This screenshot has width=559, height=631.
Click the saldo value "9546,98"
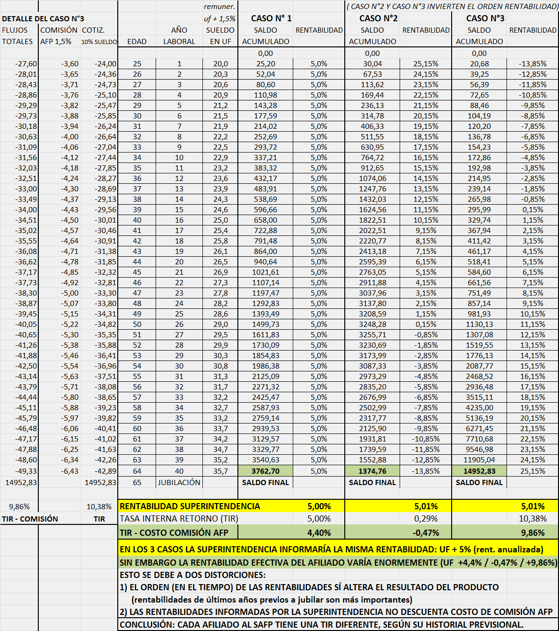point(480,449)
